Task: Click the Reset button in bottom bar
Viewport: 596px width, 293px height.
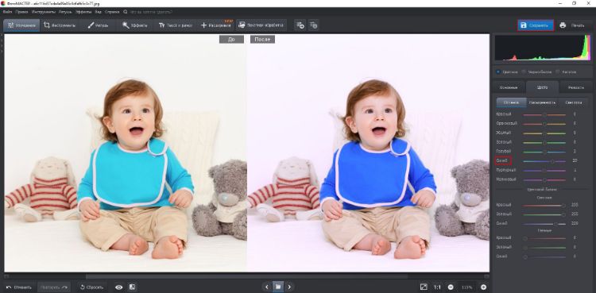Action: 91,287
